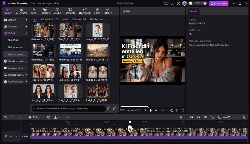
Task: Open the download center icon
Action: (x=178, y=3)
